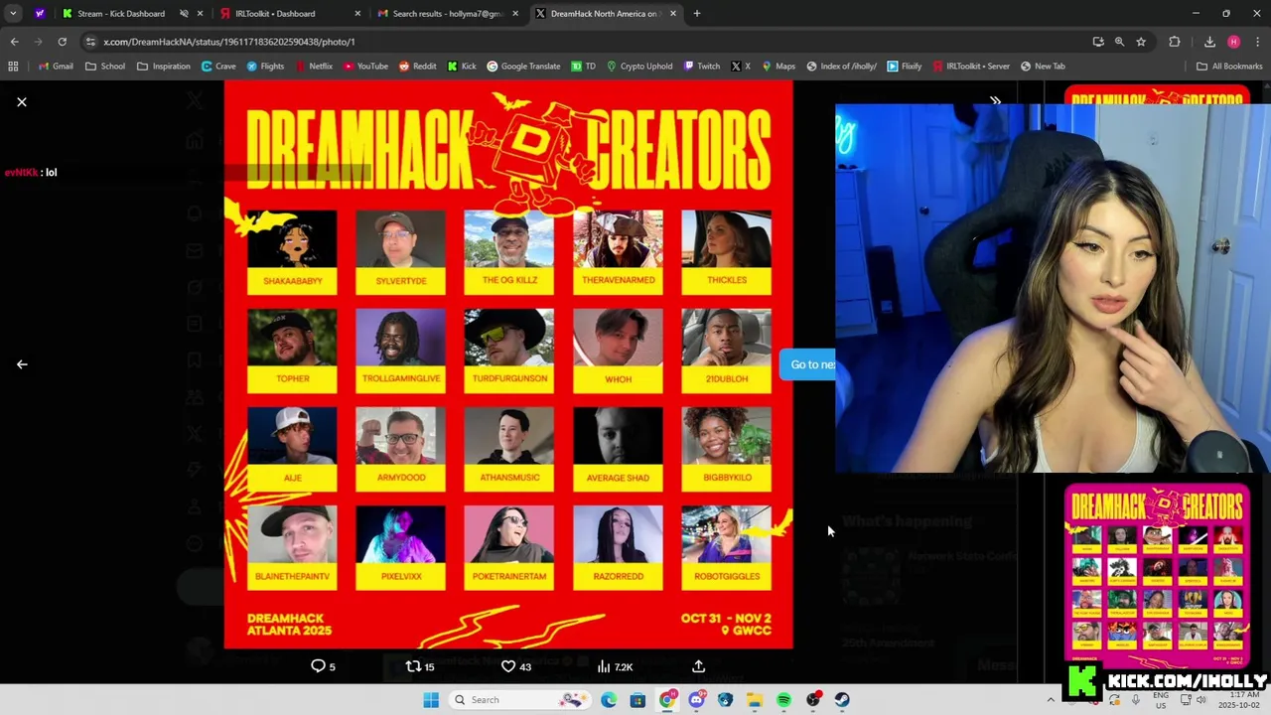Unmute the Kick Dashboard tab audio icon
The image size is (1271, 715).
pos(184,14)
